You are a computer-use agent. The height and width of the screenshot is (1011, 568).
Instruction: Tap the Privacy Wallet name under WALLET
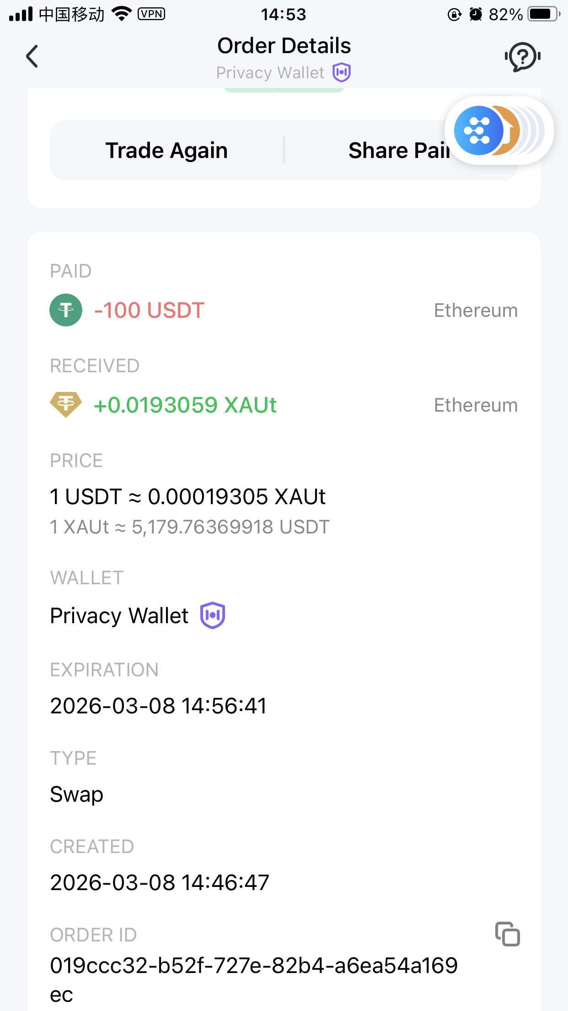pos(119,615)
